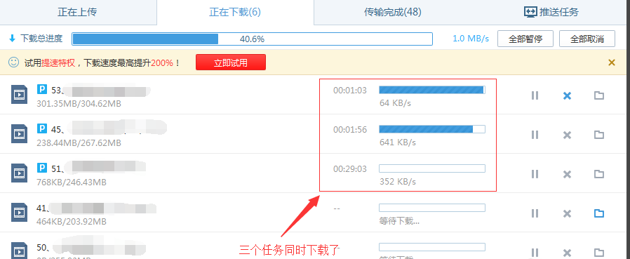Click the 推送任务 monitor icon
Screen dimensions: 630x259
(x=530, y=12)
